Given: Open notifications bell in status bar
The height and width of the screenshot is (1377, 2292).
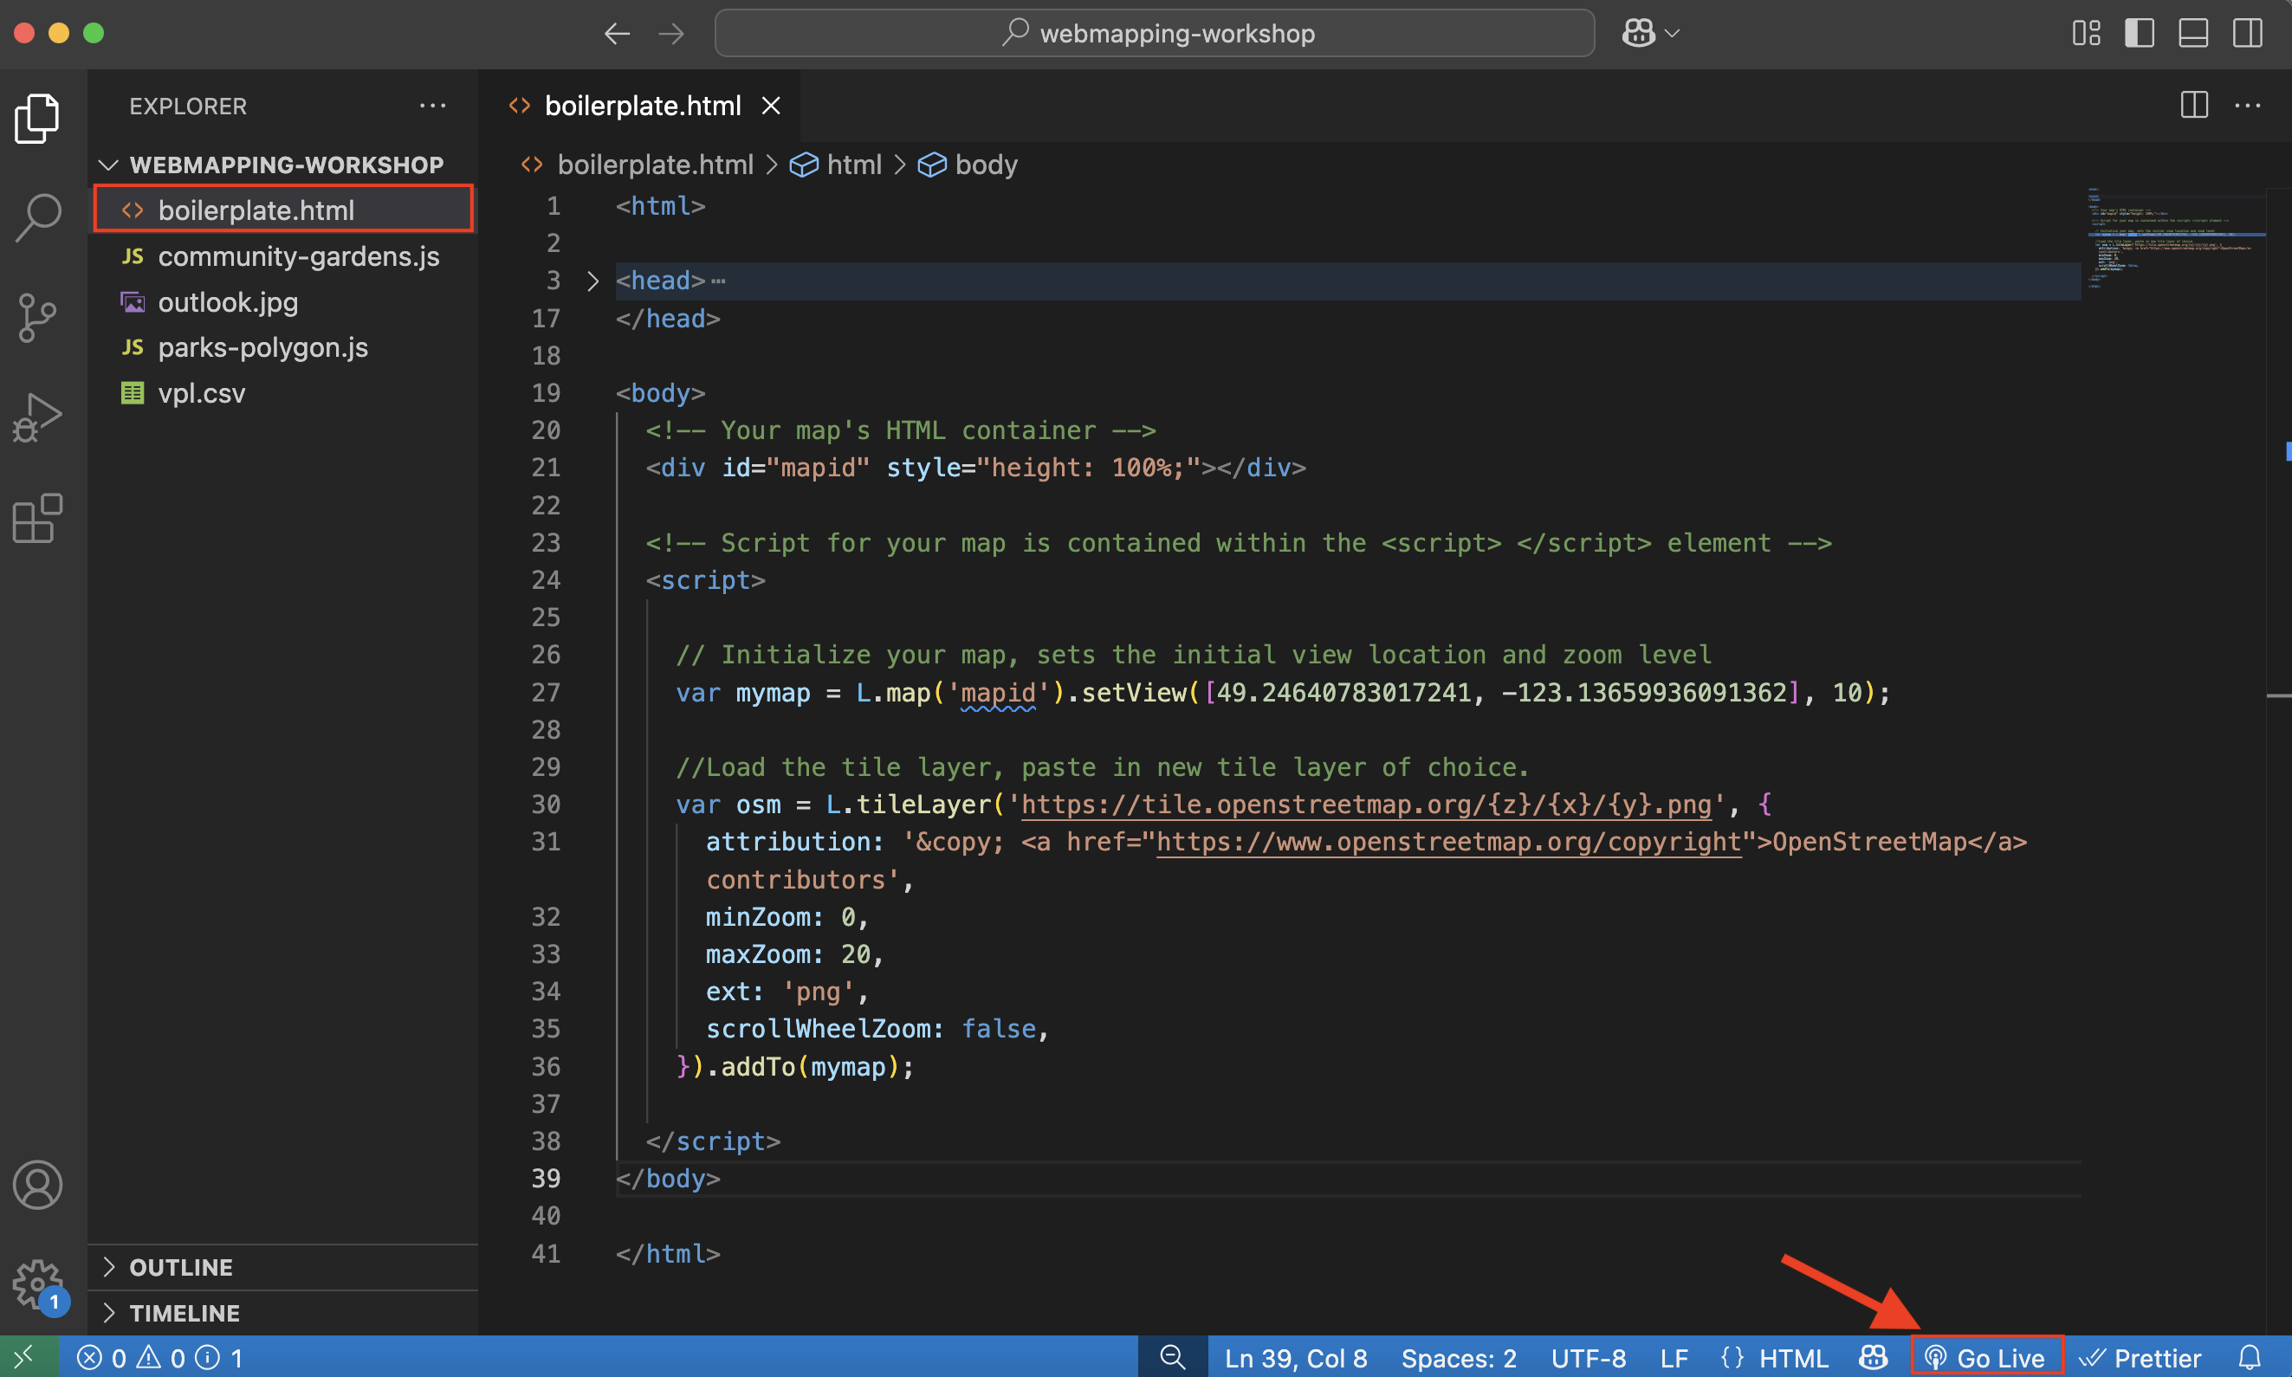Looking at the screenshot, I should coord(2250,1358).
